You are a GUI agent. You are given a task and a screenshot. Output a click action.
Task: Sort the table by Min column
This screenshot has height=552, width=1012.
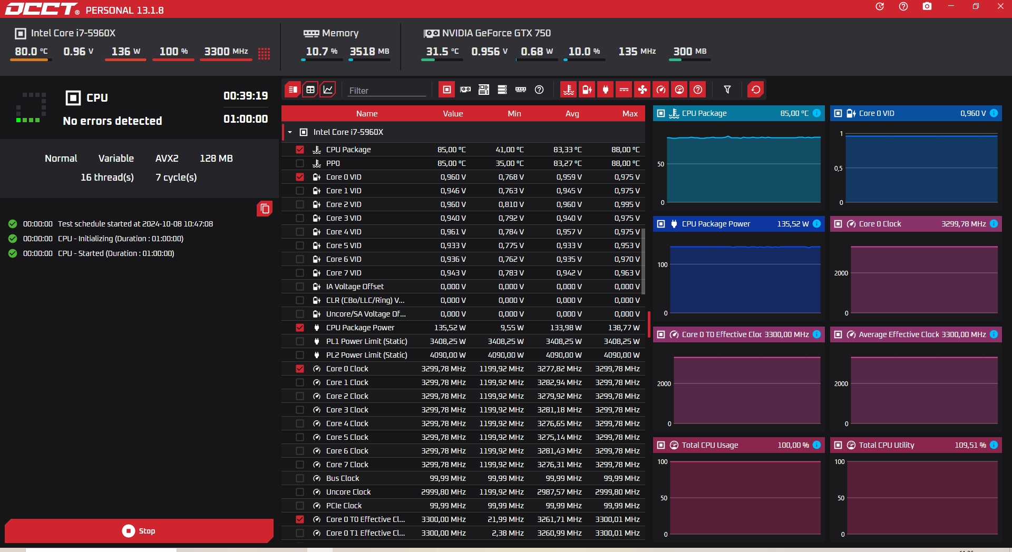[514, 114]
